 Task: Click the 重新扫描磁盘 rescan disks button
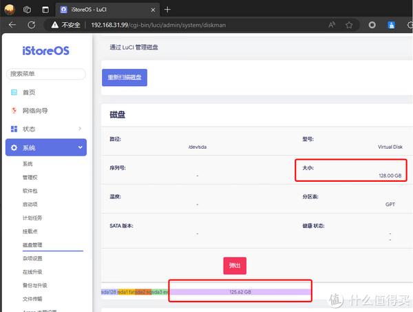(x=125, y=77)
